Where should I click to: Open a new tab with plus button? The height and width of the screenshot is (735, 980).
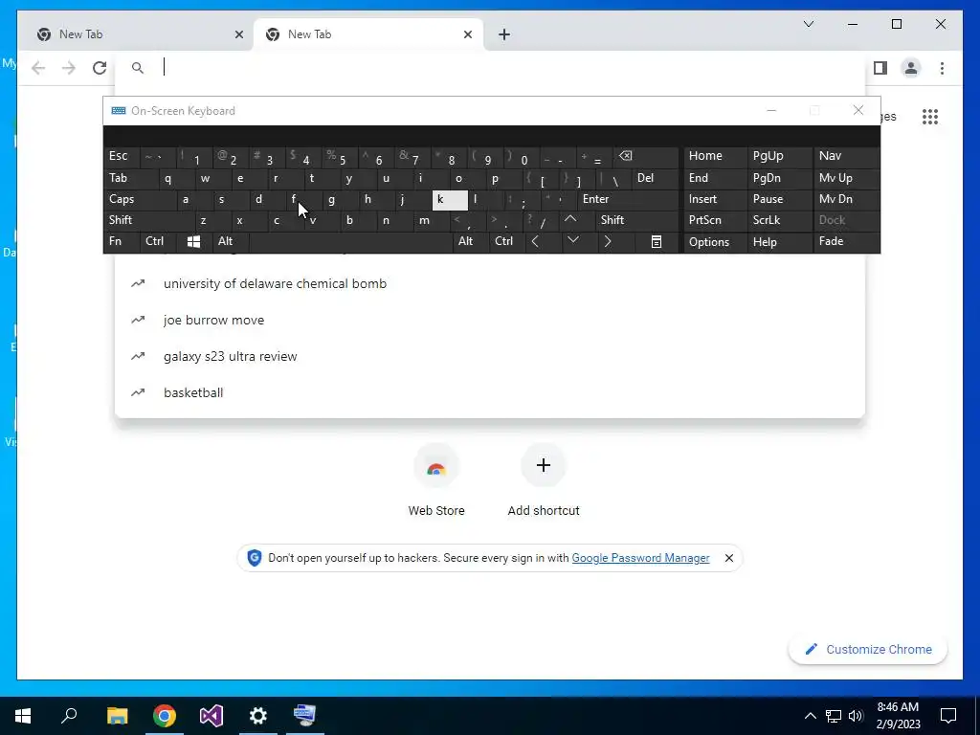[504, 34]
